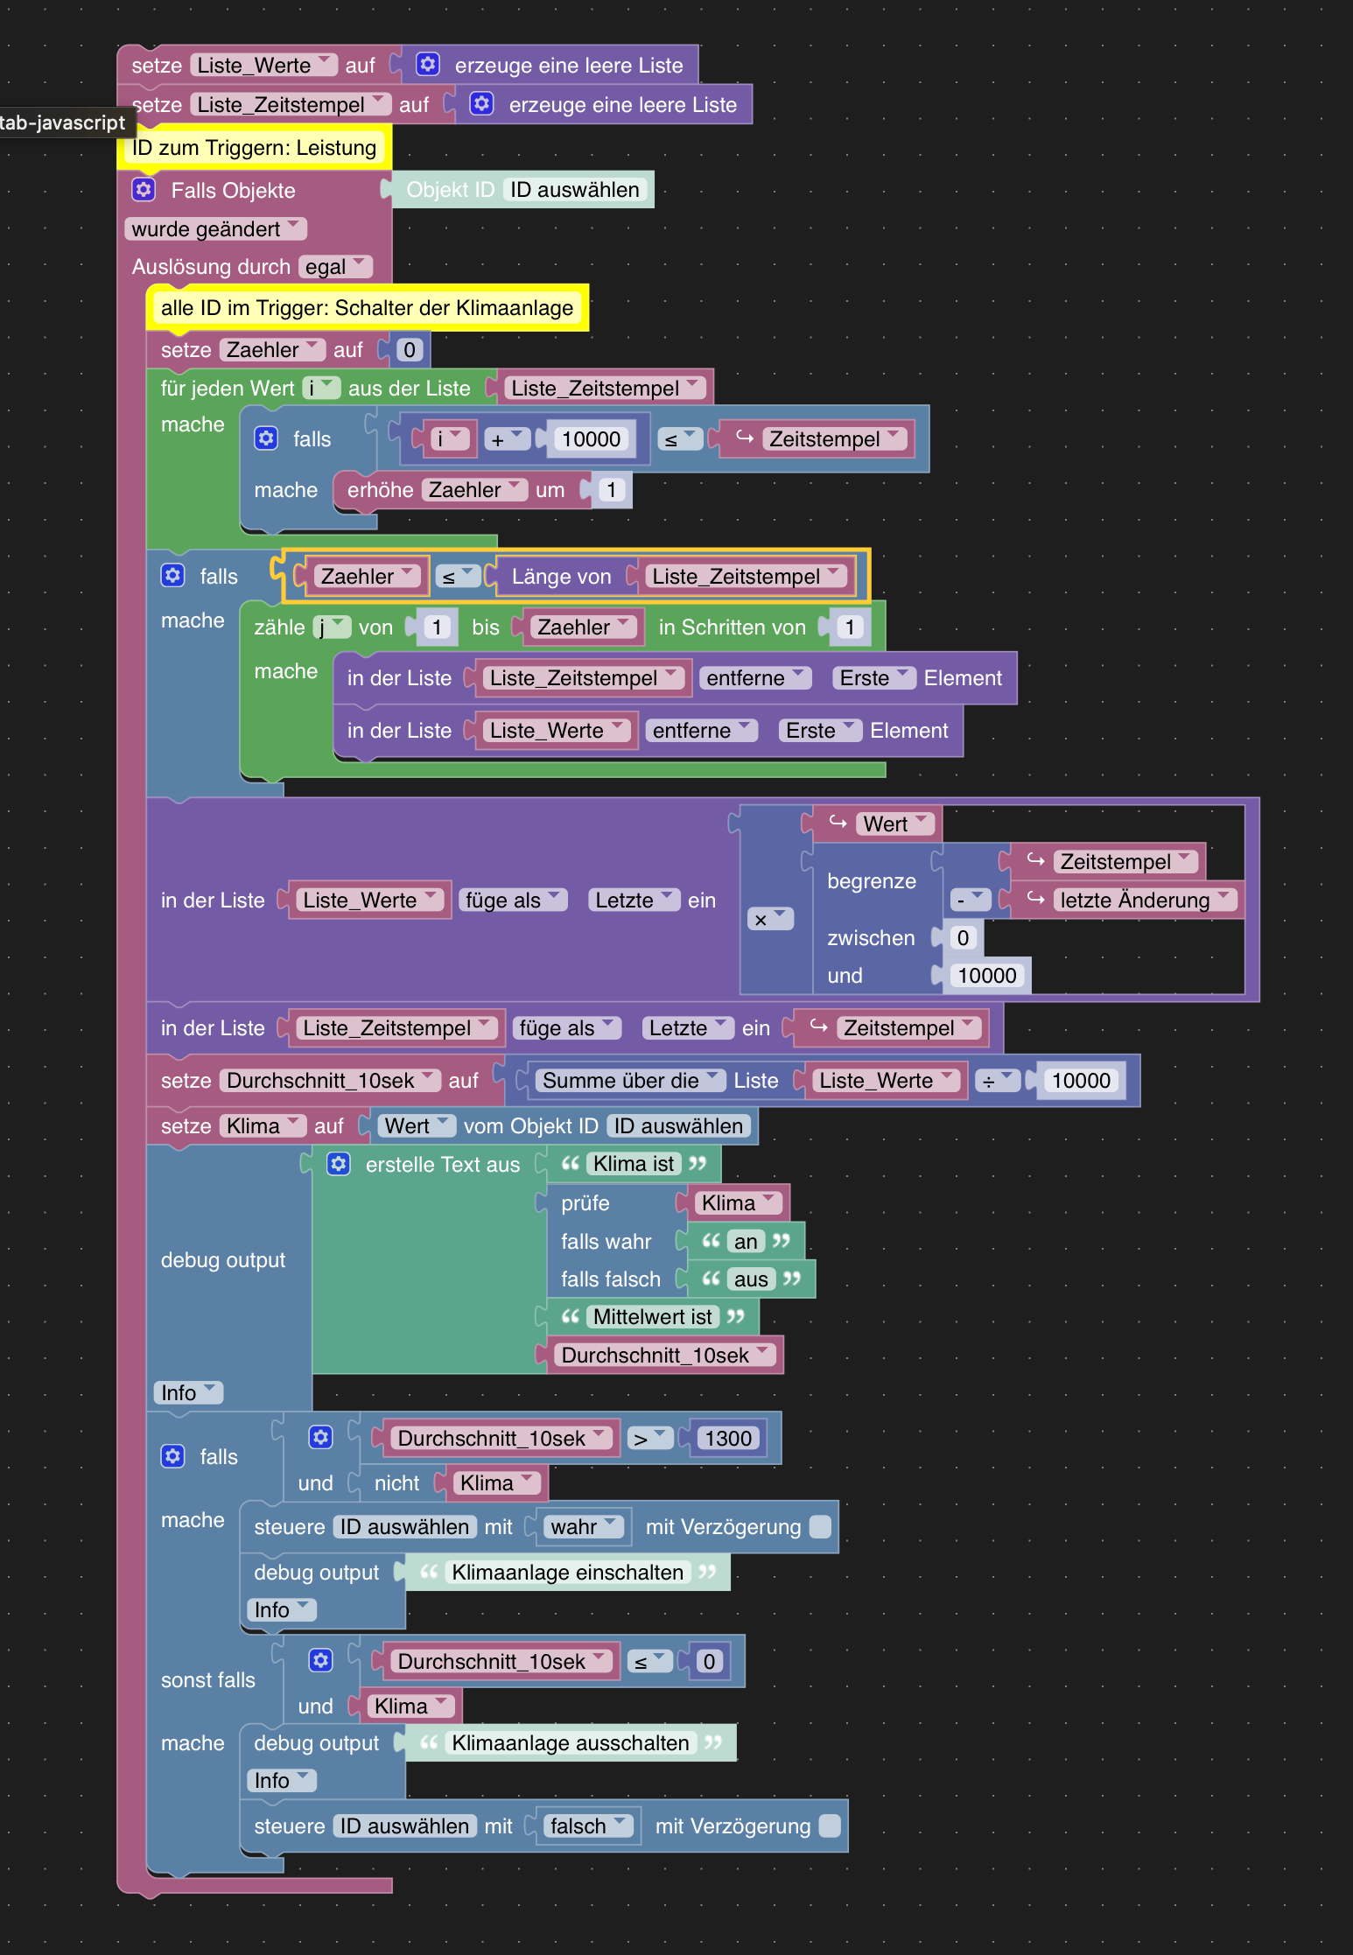Click arrow icon before 'letzte Änderung'

tap(1035, 899)
